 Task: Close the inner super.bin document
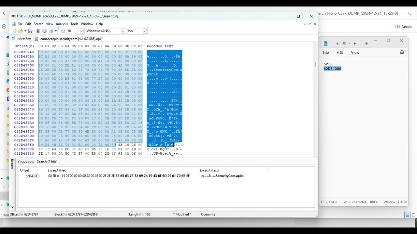click(x=315, y=24)
